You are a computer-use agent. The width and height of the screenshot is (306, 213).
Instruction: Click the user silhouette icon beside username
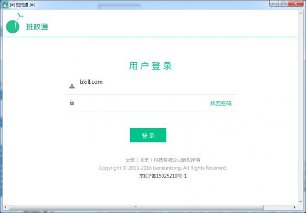(72, 86)
